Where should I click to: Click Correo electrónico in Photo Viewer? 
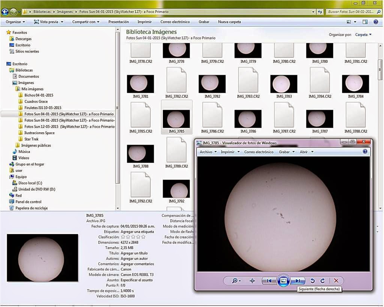[259, 152]
